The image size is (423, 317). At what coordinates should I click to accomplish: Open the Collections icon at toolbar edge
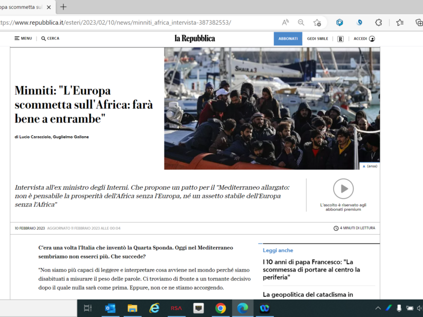tap(419, 22)
